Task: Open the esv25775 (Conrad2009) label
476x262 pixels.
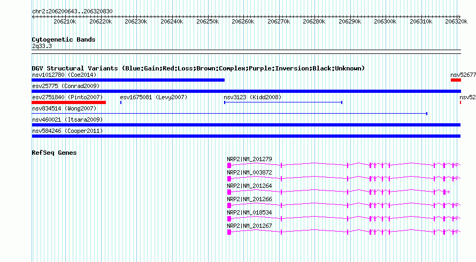Action: [66, 86]
